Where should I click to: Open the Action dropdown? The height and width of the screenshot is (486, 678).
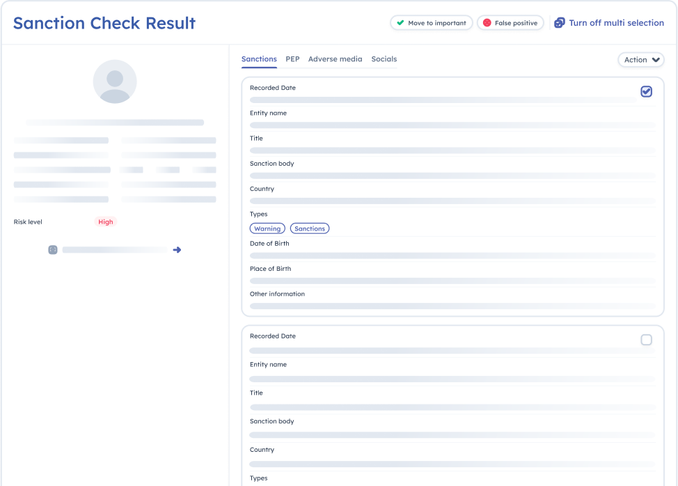click(641, 60)
